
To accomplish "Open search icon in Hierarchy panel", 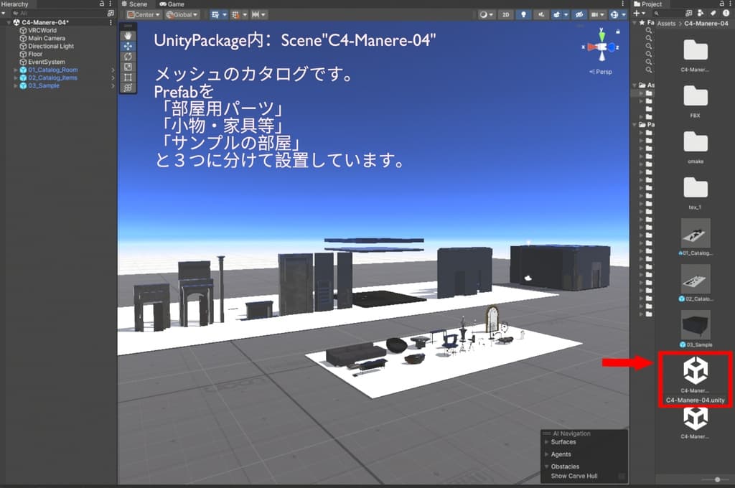I will (111, 13).
